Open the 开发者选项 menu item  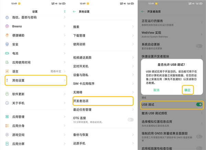pyautogui.click(x=102, y=101)
